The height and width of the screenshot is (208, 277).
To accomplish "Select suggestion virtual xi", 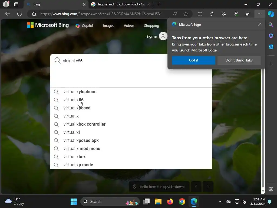I will tap(131, 132).
